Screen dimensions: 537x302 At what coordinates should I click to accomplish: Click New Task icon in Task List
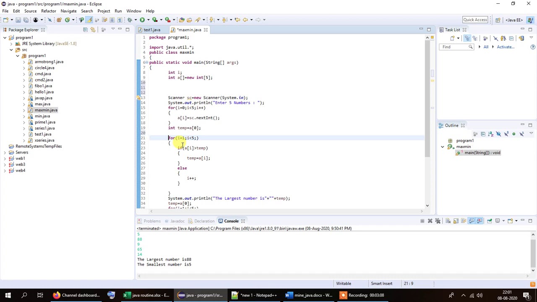point(452,39)
